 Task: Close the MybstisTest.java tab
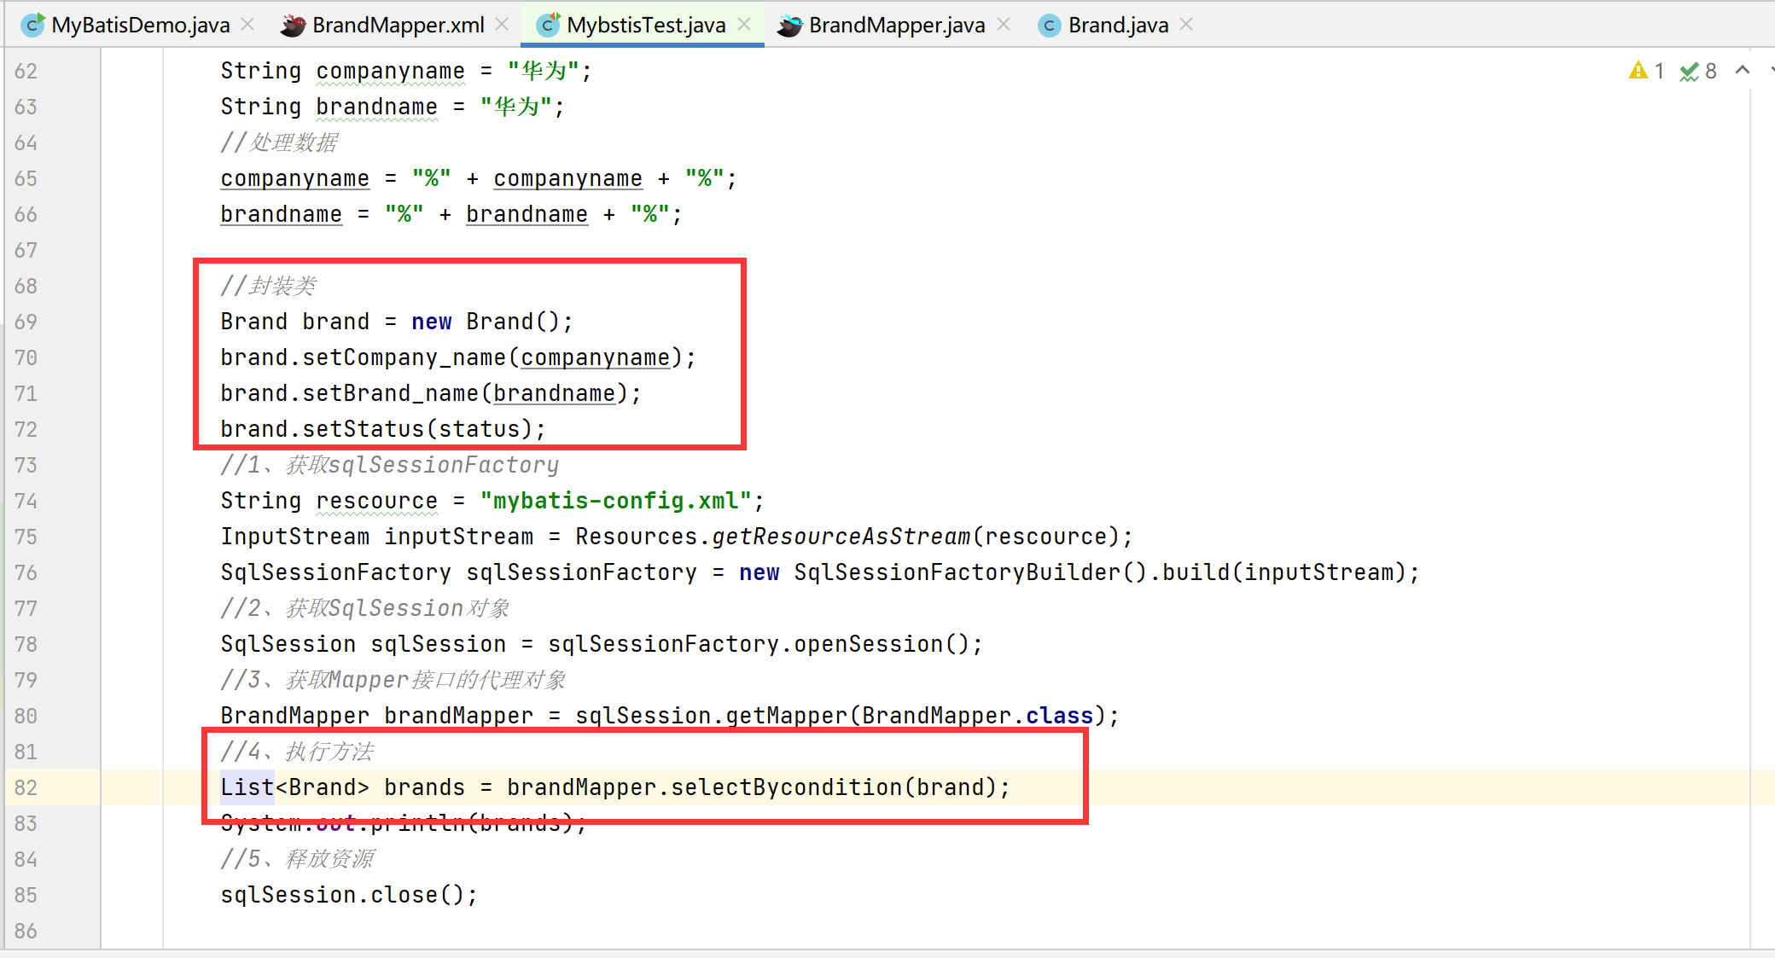744,25
